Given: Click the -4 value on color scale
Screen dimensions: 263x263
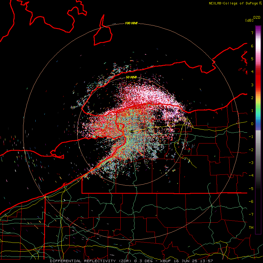Looking at the screenshot, I should point(251,176).
